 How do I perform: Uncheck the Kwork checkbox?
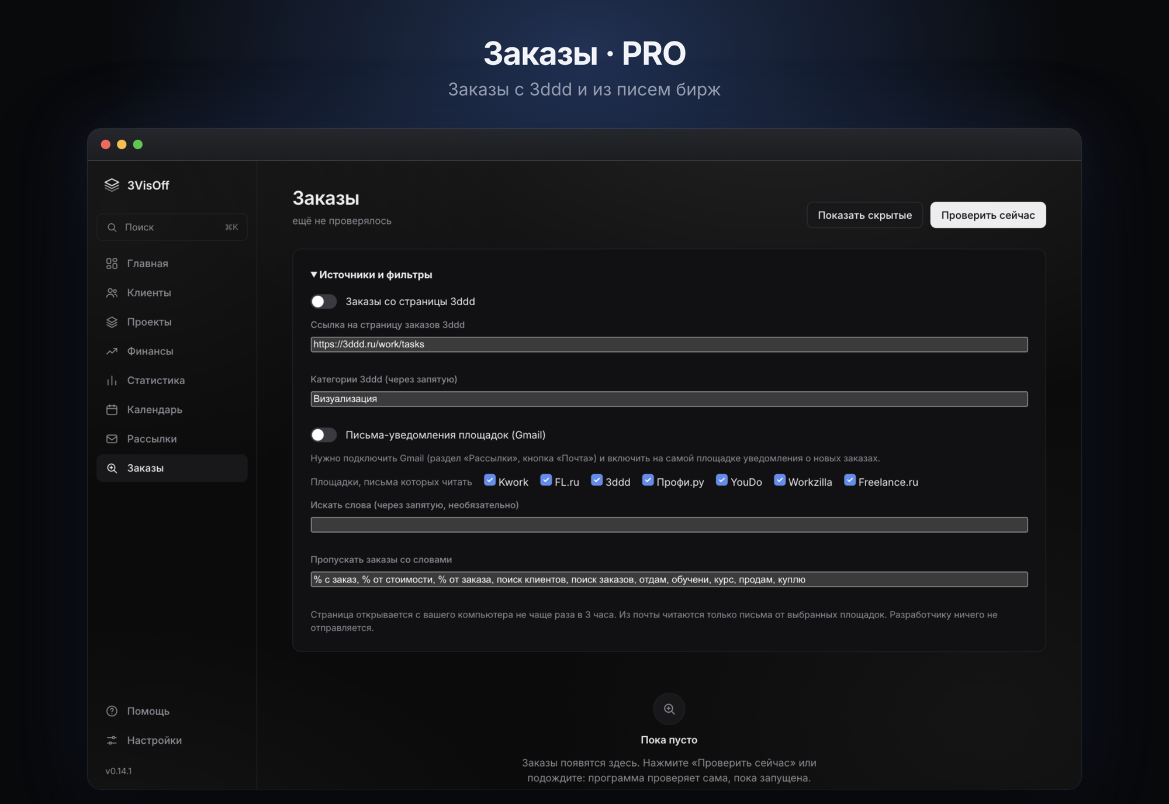point(490,480)
